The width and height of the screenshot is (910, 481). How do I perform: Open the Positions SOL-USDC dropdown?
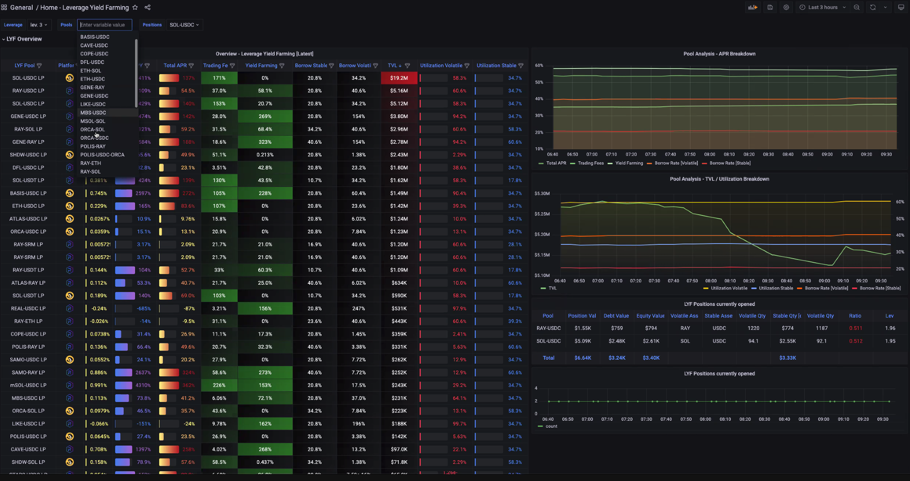point(184,25)
